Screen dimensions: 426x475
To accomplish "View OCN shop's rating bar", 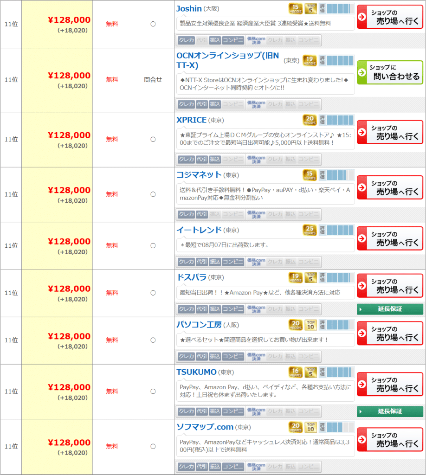I will [x=336, y=61].
